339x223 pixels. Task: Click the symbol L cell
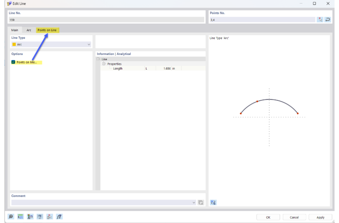[x=150, y=69]
